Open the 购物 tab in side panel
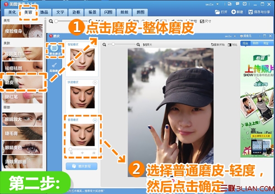Image resolution: width=275 pixels, height=194 pixels. pos(255,43)
